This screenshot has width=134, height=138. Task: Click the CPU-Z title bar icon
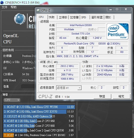click(38, 10)
